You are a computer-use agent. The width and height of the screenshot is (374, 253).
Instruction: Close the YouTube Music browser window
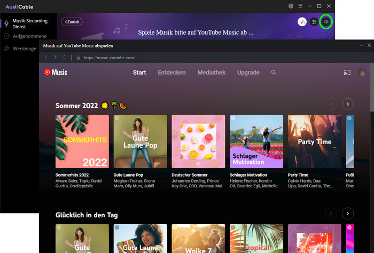point(369,45)
